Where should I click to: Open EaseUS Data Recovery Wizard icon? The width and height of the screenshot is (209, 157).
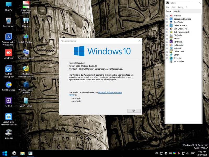click(x=9, y=120)
